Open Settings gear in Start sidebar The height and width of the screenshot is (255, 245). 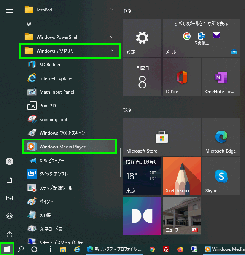10,216
